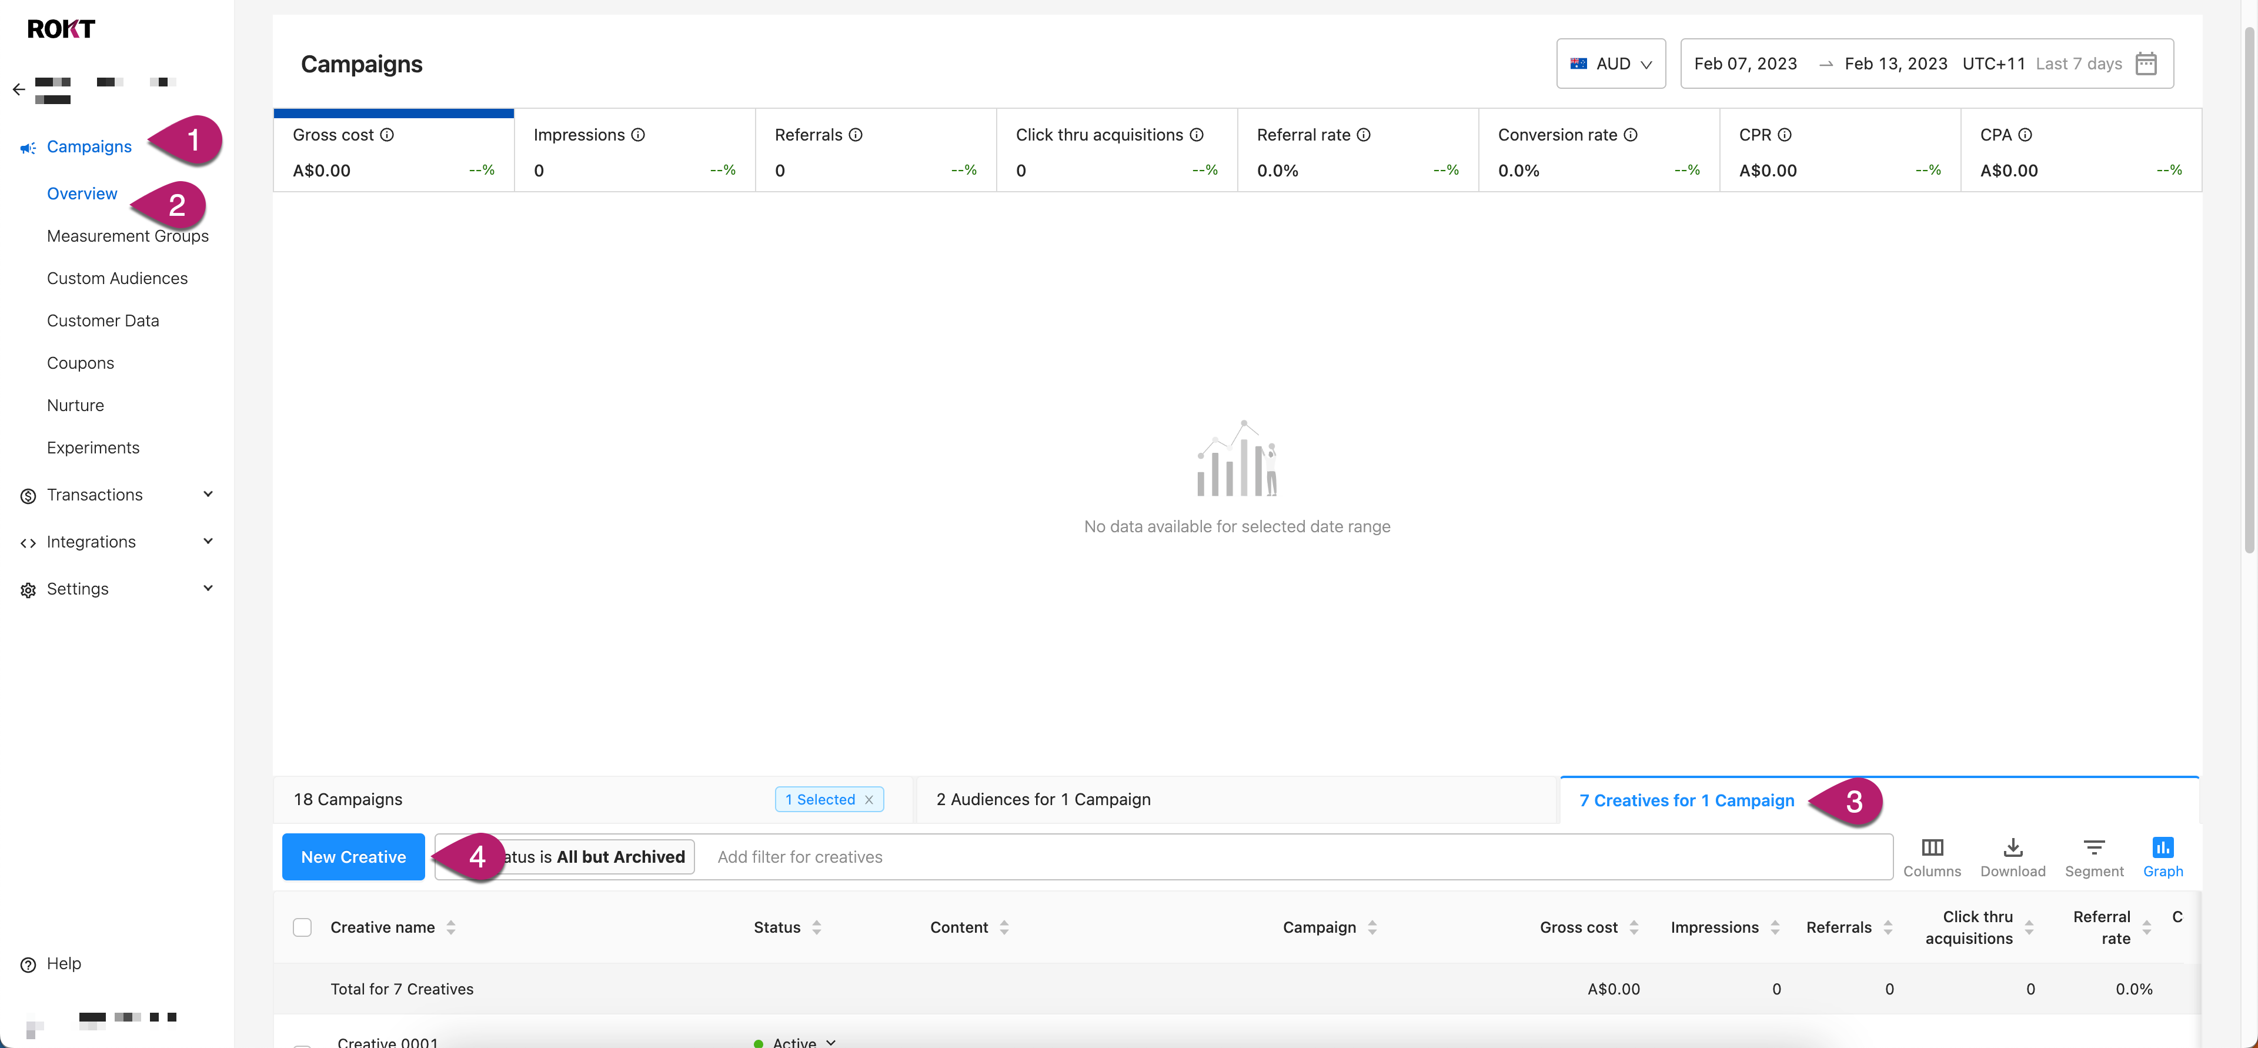Open the AUD currency dropdown
Screen dimensions: 2258x1048
click(1610, 63)
